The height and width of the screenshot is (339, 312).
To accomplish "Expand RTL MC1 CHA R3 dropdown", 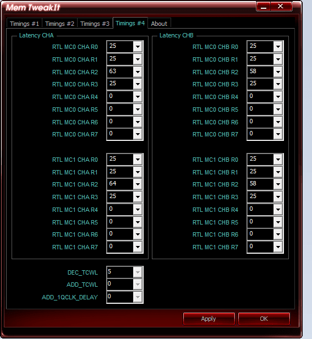I will (x=138, y=197).
